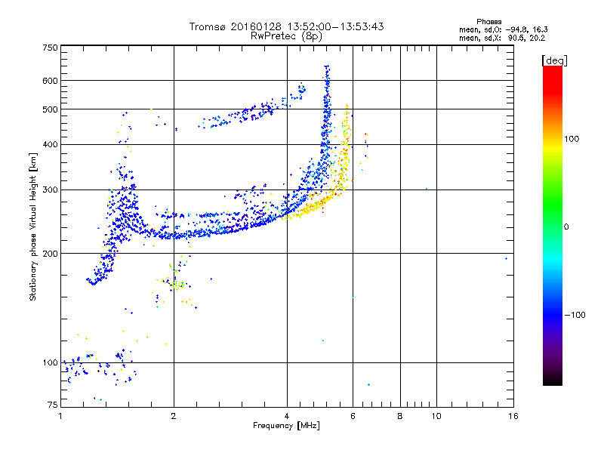
Task: Click the x-axis label '6'
Action: coord(353,416)
